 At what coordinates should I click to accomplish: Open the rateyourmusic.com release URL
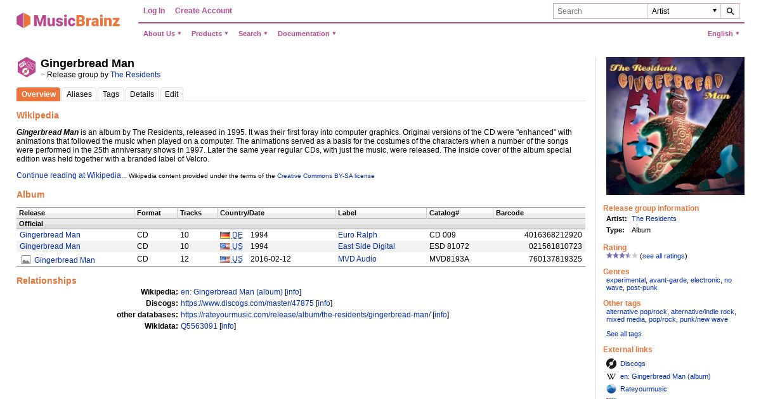(306, 315)
